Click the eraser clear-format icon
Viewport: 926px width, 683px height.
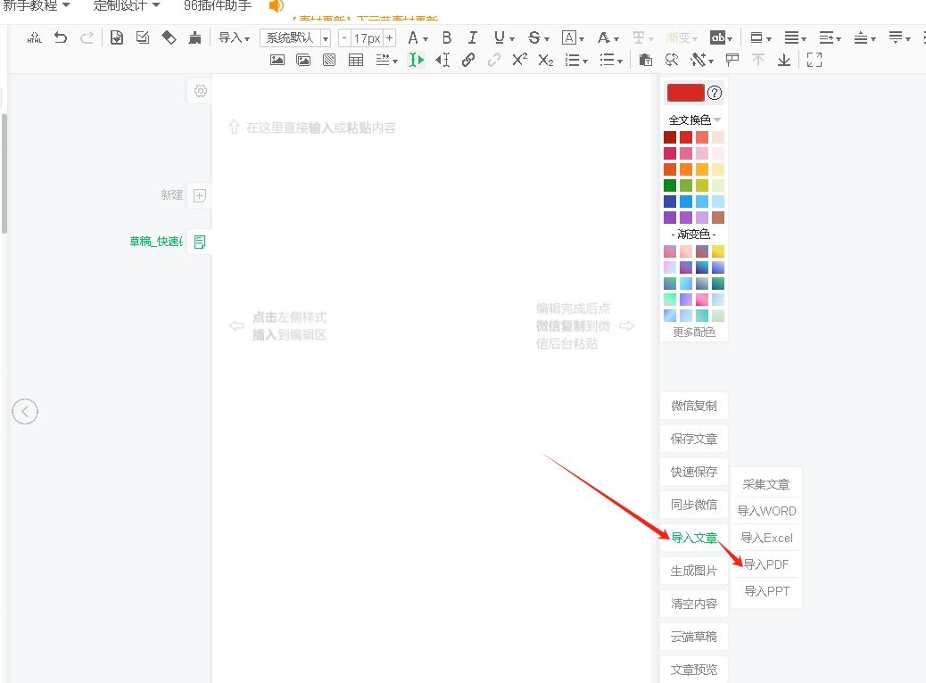pyautogui.click(x=169, y=37)
